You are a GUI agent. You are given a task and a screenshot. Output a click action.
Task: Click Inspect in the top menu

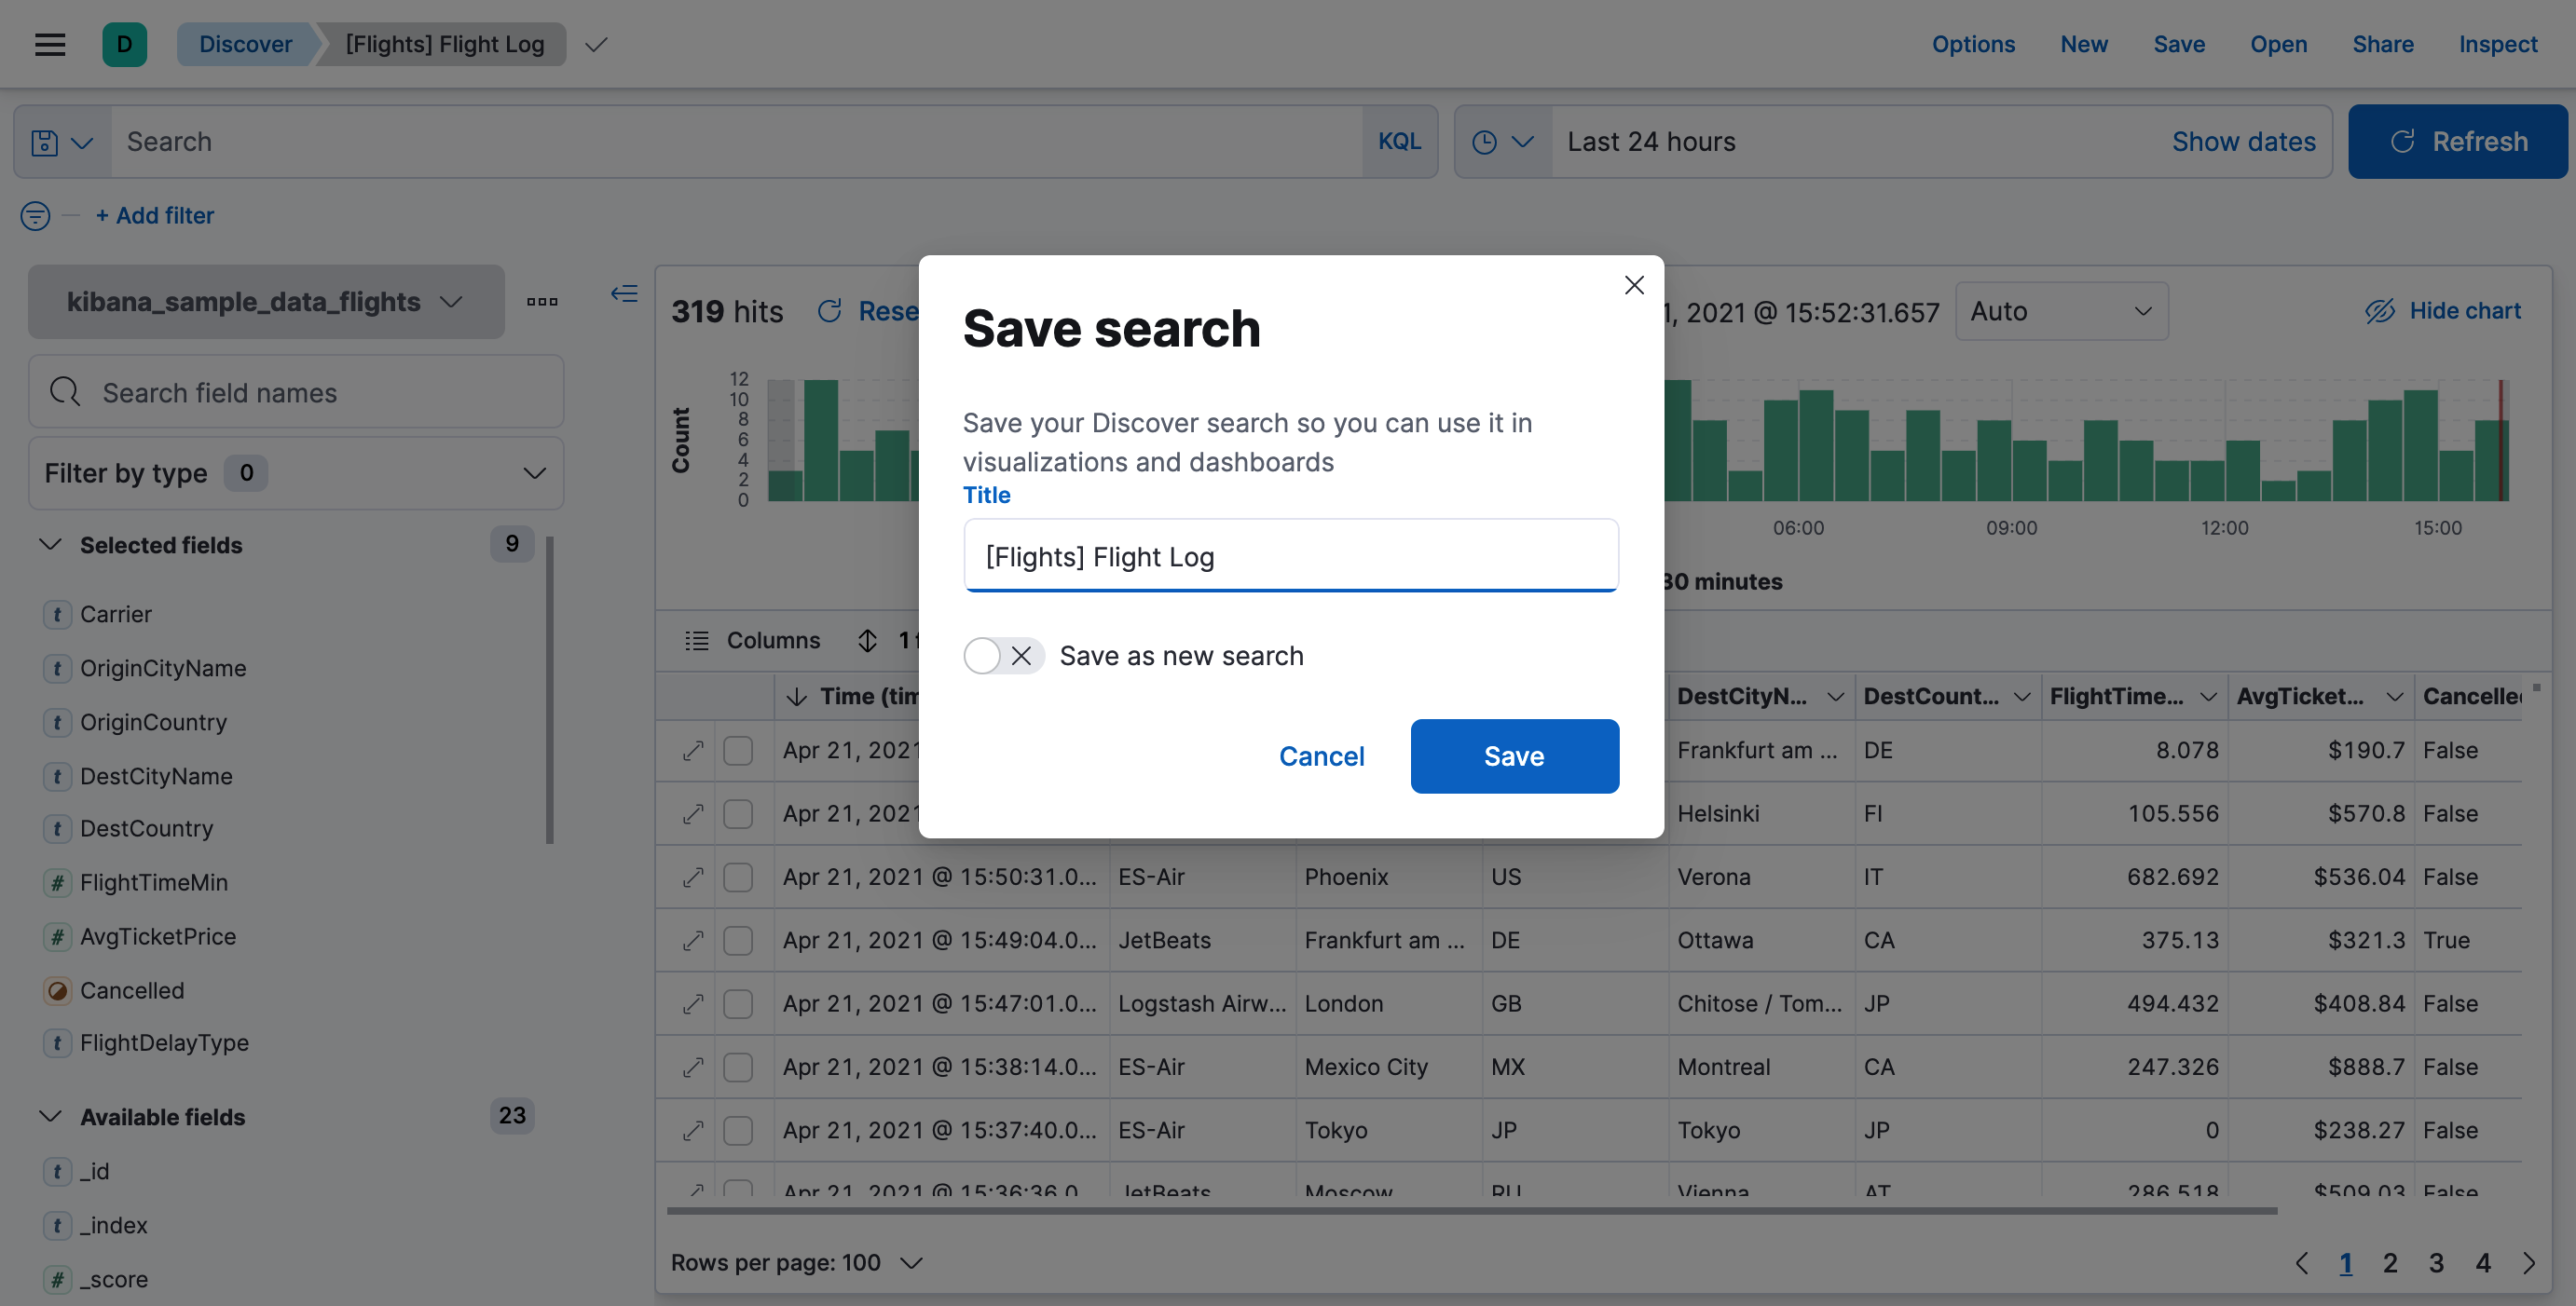[2498, 44]
